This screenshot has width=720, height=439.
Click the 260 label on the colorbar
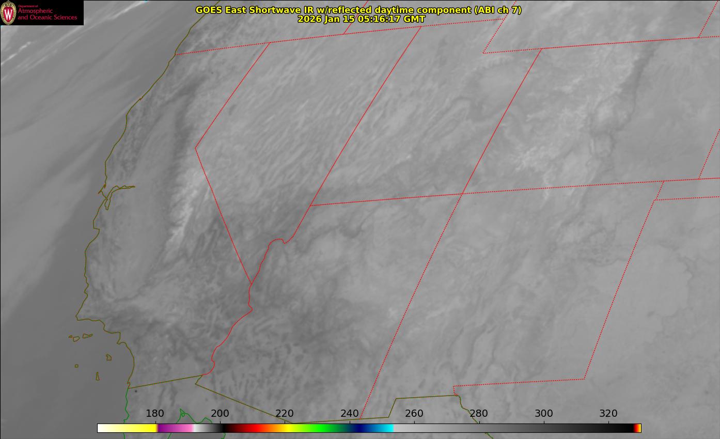414,413
